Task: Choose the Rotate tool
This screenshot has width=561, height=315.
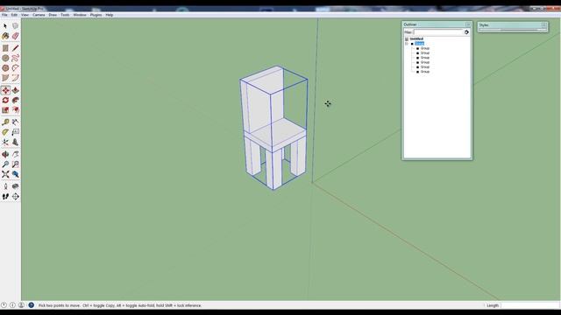Action: [5, 101]
